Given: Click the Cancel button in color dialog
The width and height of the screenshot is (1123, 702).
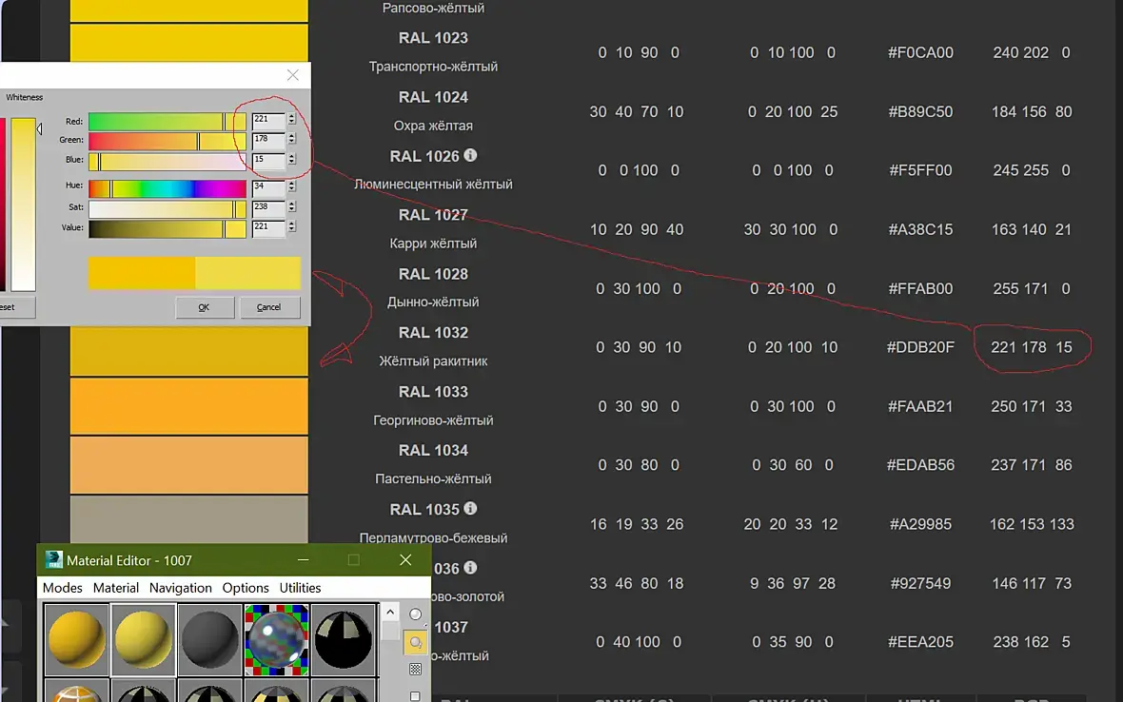Looking at the screenshot, I should click(x=269, y=307).
